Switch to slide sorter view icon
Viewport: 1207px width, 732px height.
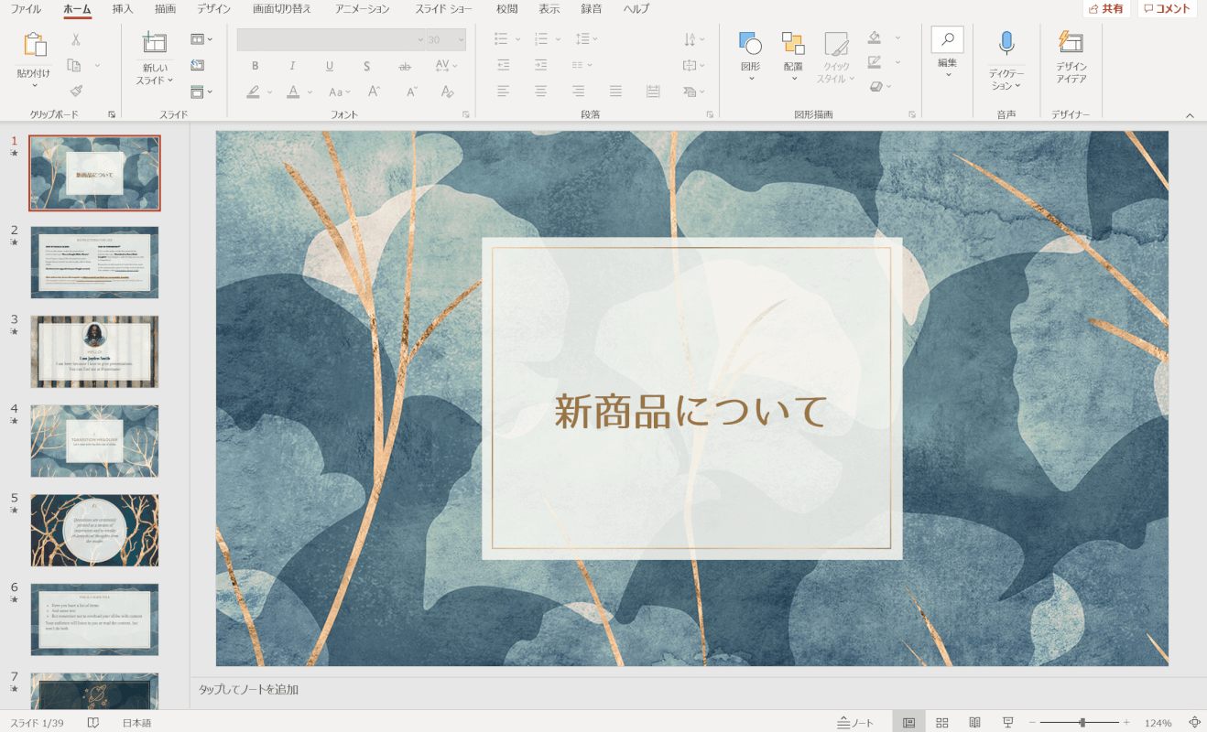tap(941, 723)
